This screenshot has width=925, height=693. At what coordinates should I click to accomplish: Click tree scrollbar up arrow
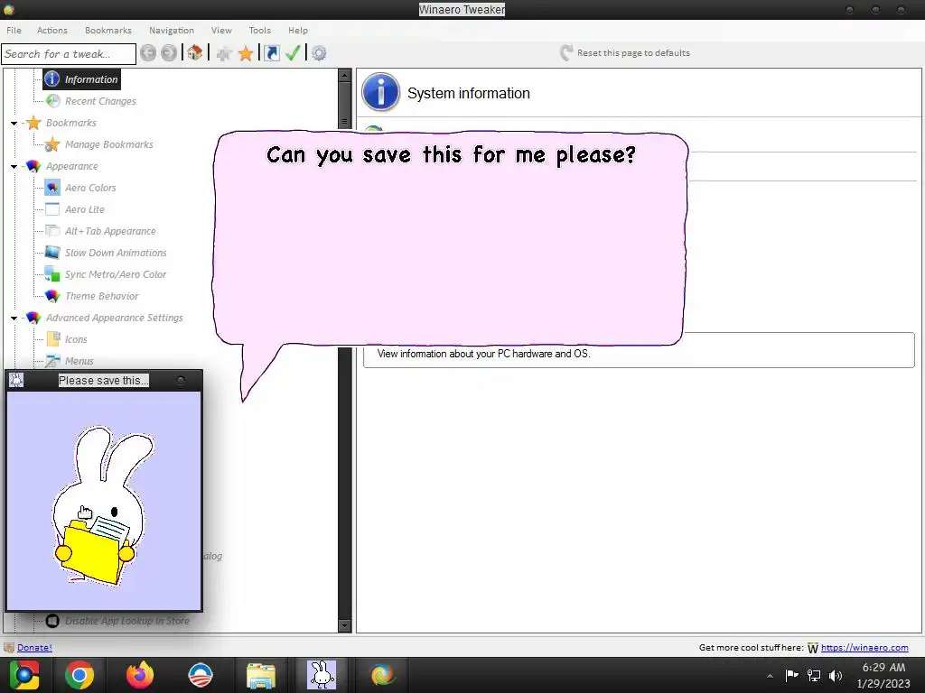(x=344, y=75)
